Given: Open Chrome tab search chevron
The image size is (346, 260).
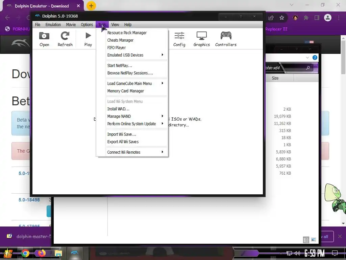Looking at the screenshot, I should pos(292,5).
